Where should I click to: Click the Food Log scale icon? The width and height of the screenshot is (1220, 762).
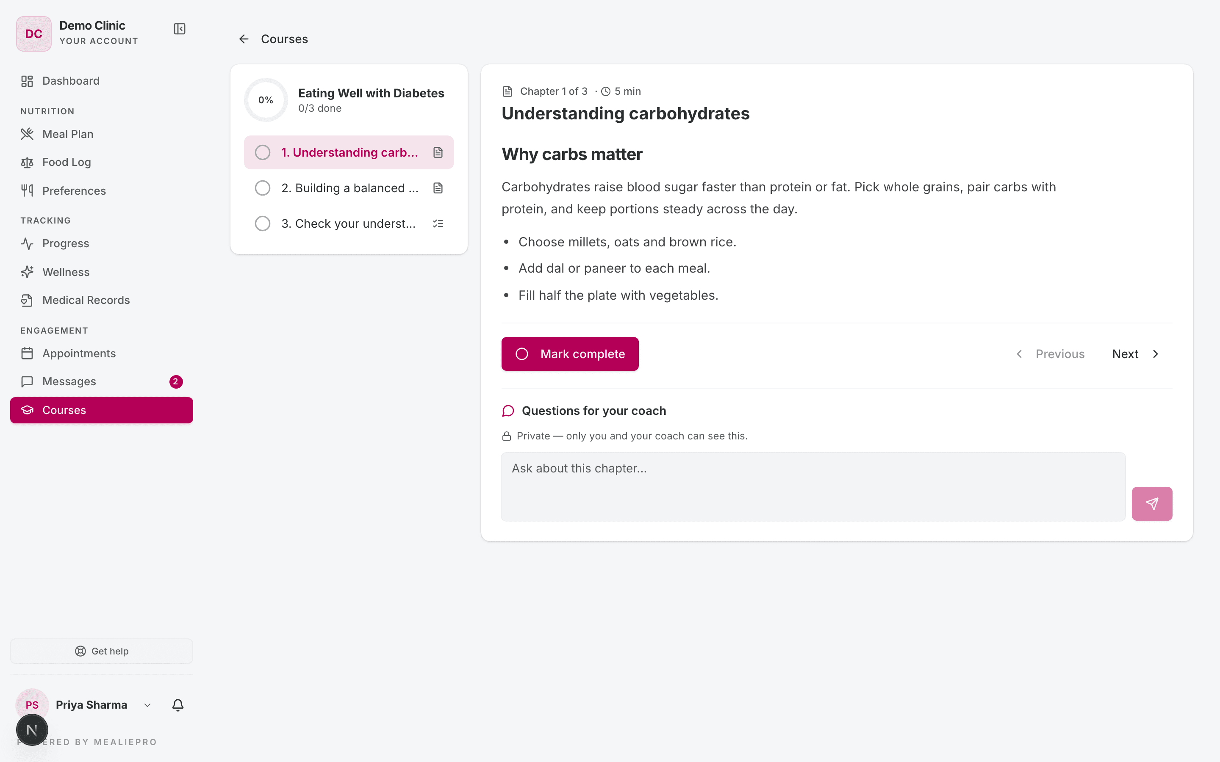click(27, 162)
